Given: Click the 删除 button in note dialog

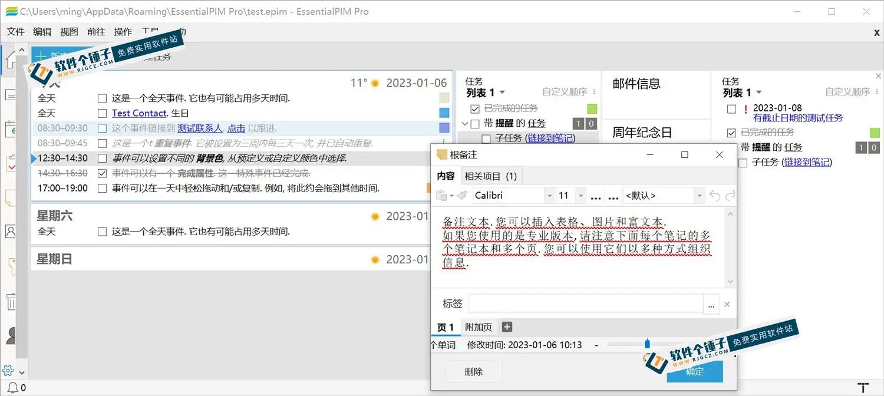Looking at the screenshot, I should [474, 371].
